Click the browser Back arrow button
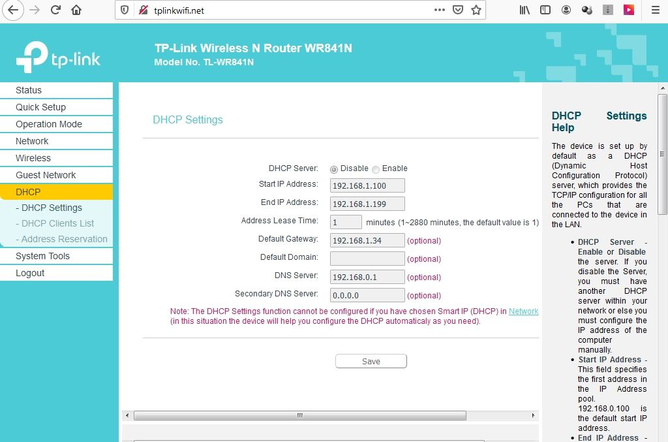The width and height of the screenshot is (668, 442). 13,10
